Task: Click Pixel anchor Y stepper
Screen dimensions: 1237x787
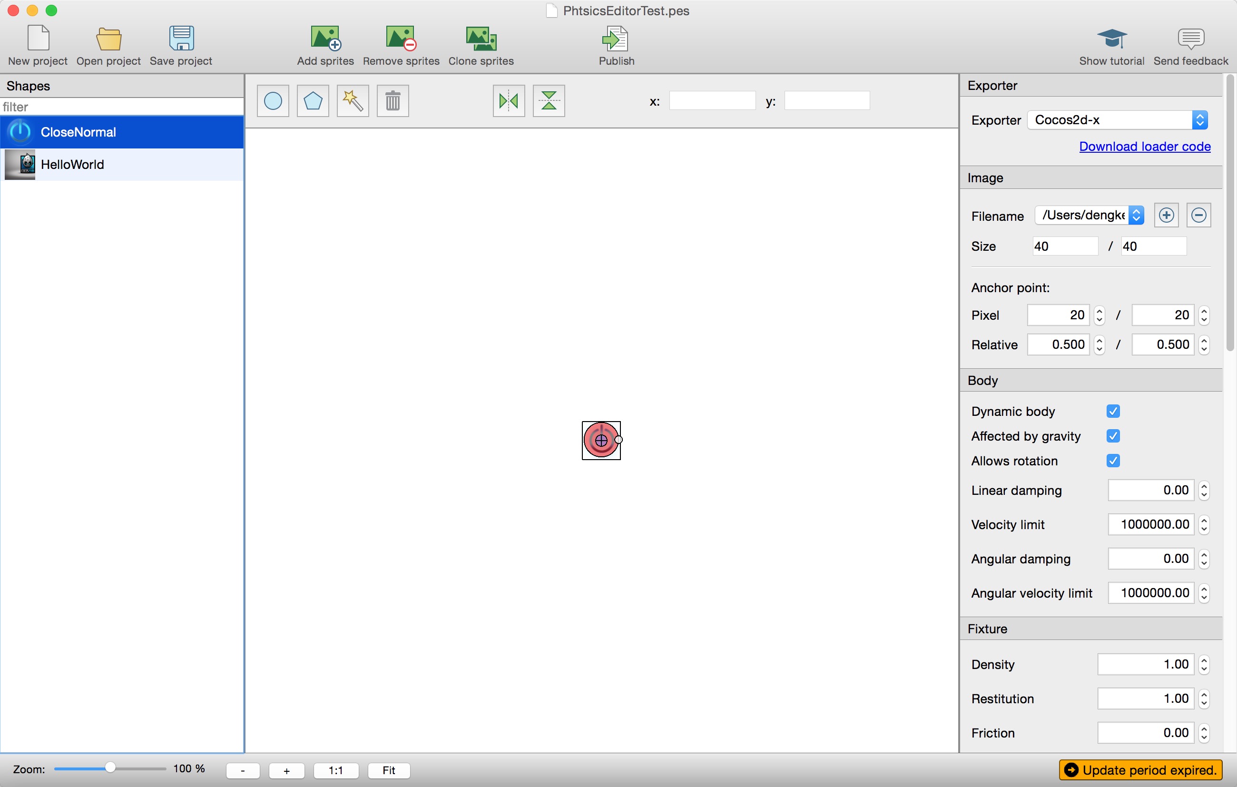Action: (x=1204, y=315)
